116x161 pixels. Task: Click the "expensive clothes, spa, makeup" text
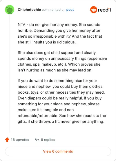coord(62,62)
